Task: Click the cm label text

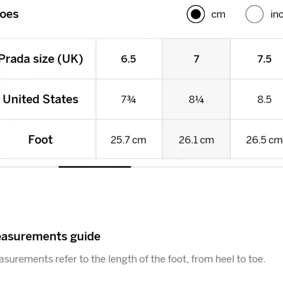Action: click(x=218, y=15)
